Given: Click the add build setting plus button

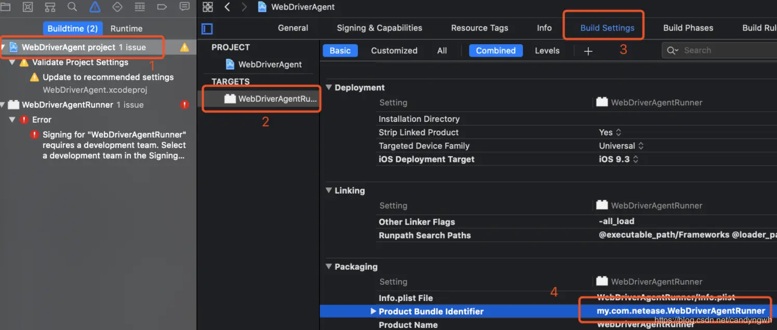Looking at the screenshot, I should 588,51.
